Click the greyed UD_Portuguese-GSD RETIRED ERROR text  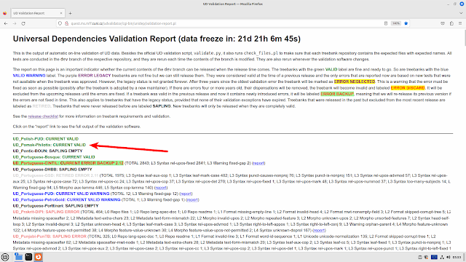click(x=55, y=175)
